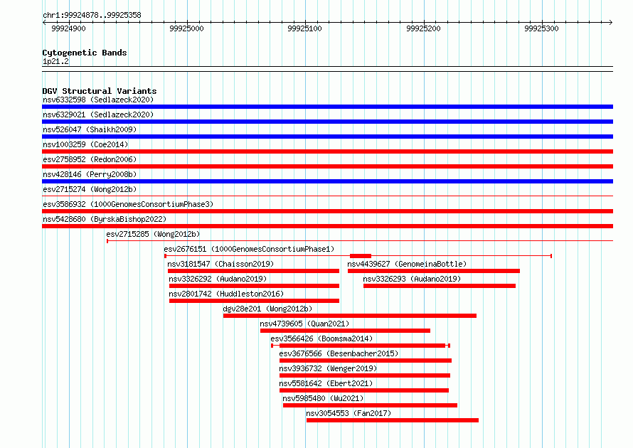The height and width of the screenshot is (448, 633).
Task: Open nsv3936732 (Wenger2019) label
Action: pos(328,368)
